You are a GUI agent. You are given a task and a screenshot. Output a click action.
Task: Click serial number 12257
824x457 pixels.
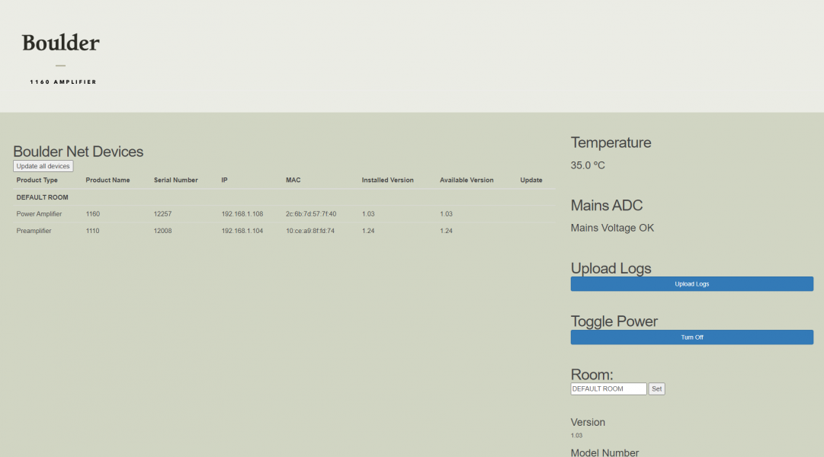163,214
